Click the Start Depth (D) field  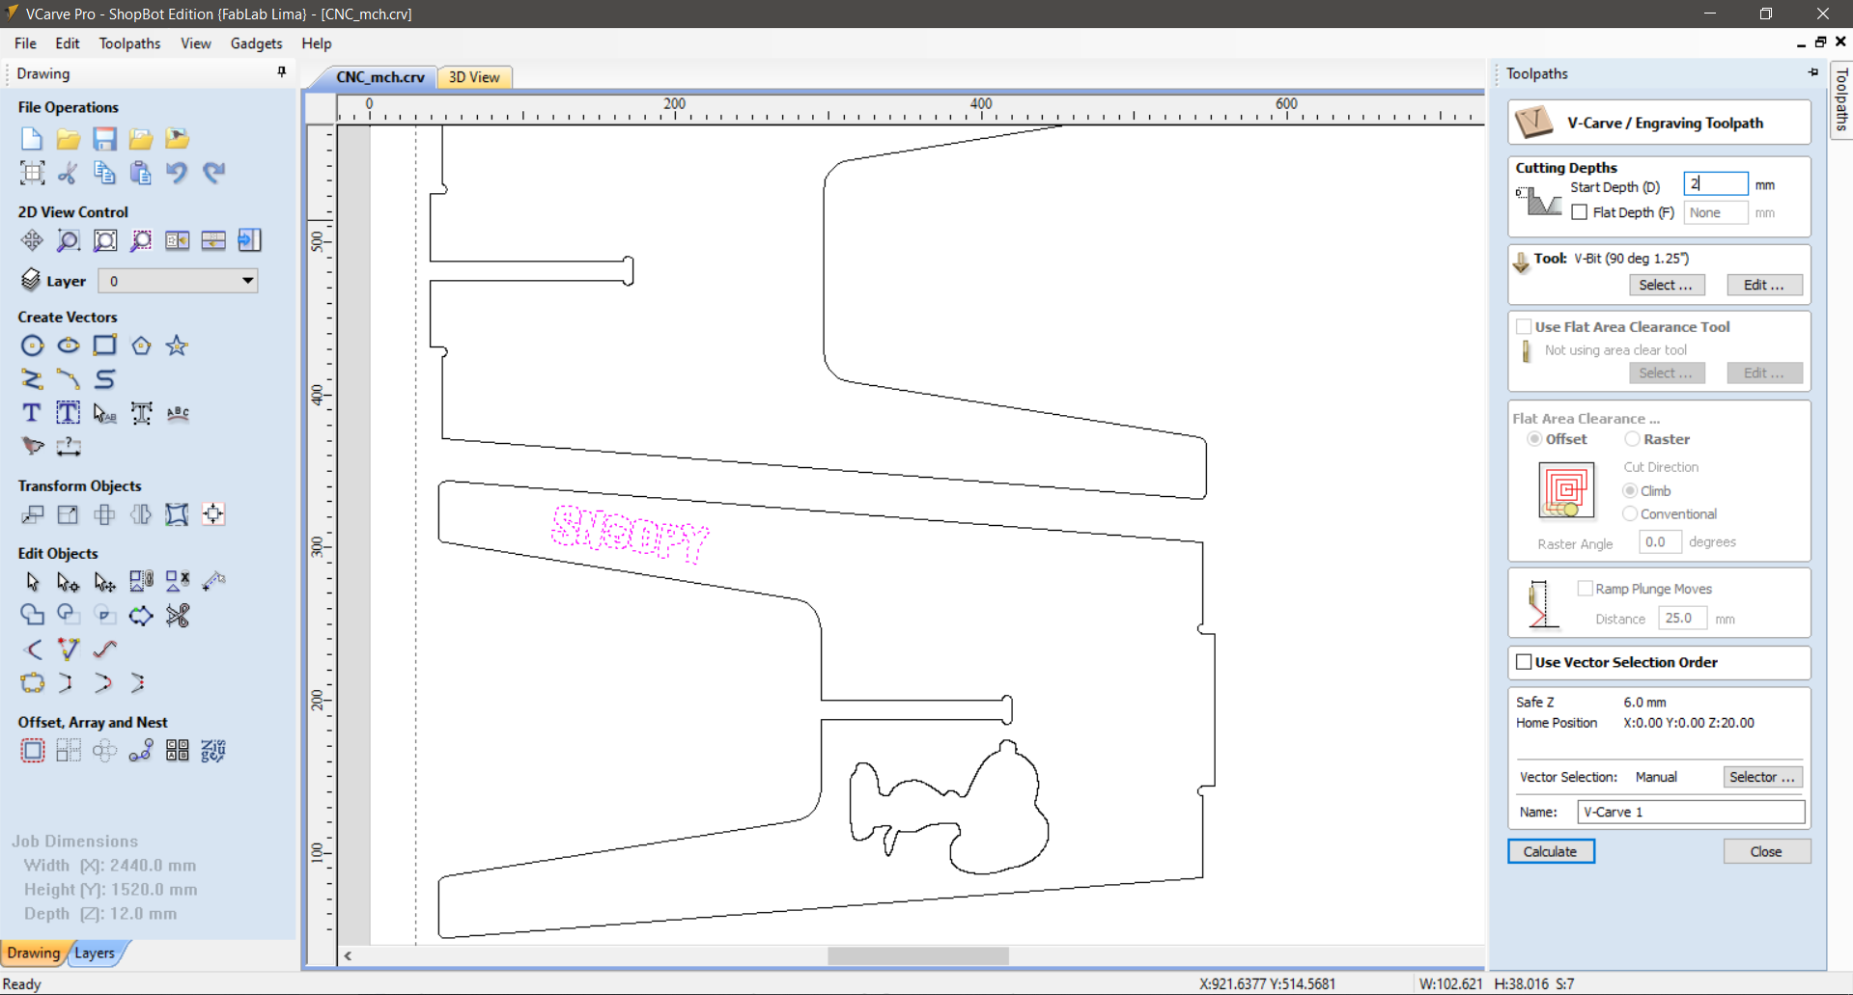coord(1716,183)
